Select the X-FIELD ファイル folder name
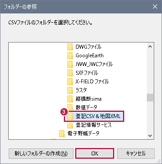This screenshot has width=162, height=164. (x=92, y=82)
